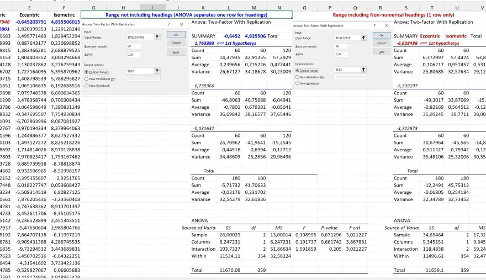Select Within SS value 11496,61
Viewport: 486px width, 280px height.
click(432, 256)
